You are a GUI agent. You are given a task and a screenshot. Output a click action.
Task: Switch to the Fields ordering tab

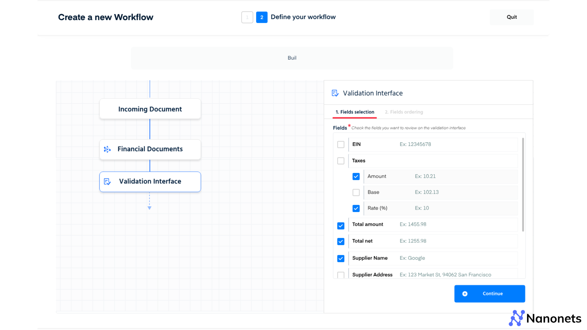pyautogui.click(x=404, y=112)
